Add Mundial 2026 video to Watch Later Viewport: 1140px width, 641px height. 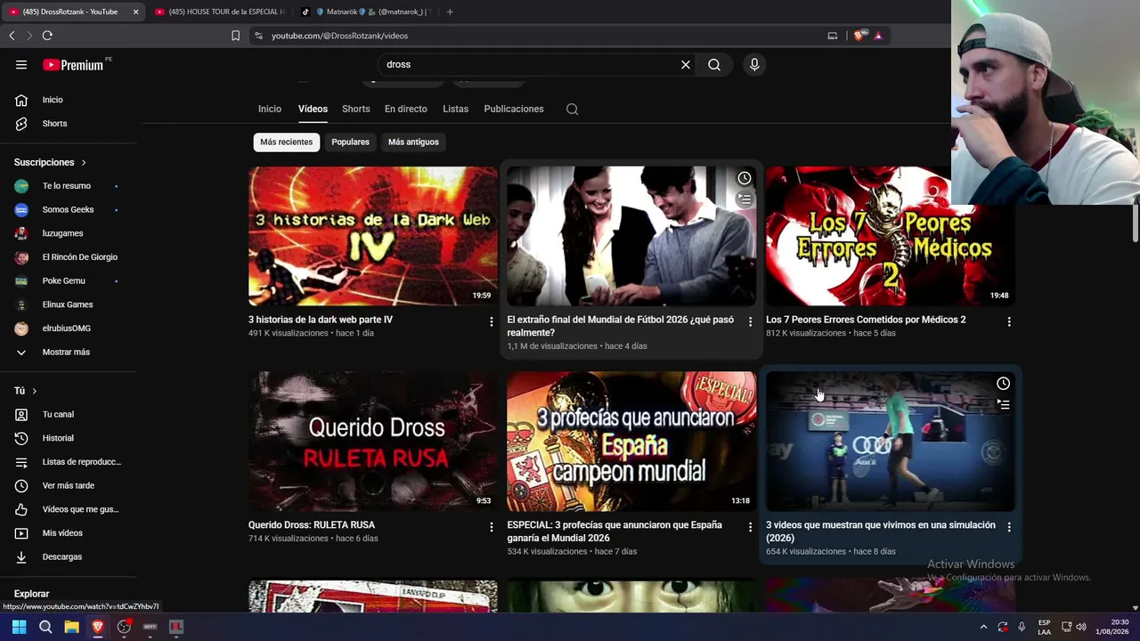tap(745, 178)
